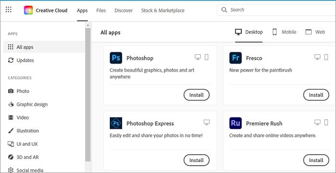
Task: Click the mobile platform icon on Photoshop card
Action: (206, 57)
